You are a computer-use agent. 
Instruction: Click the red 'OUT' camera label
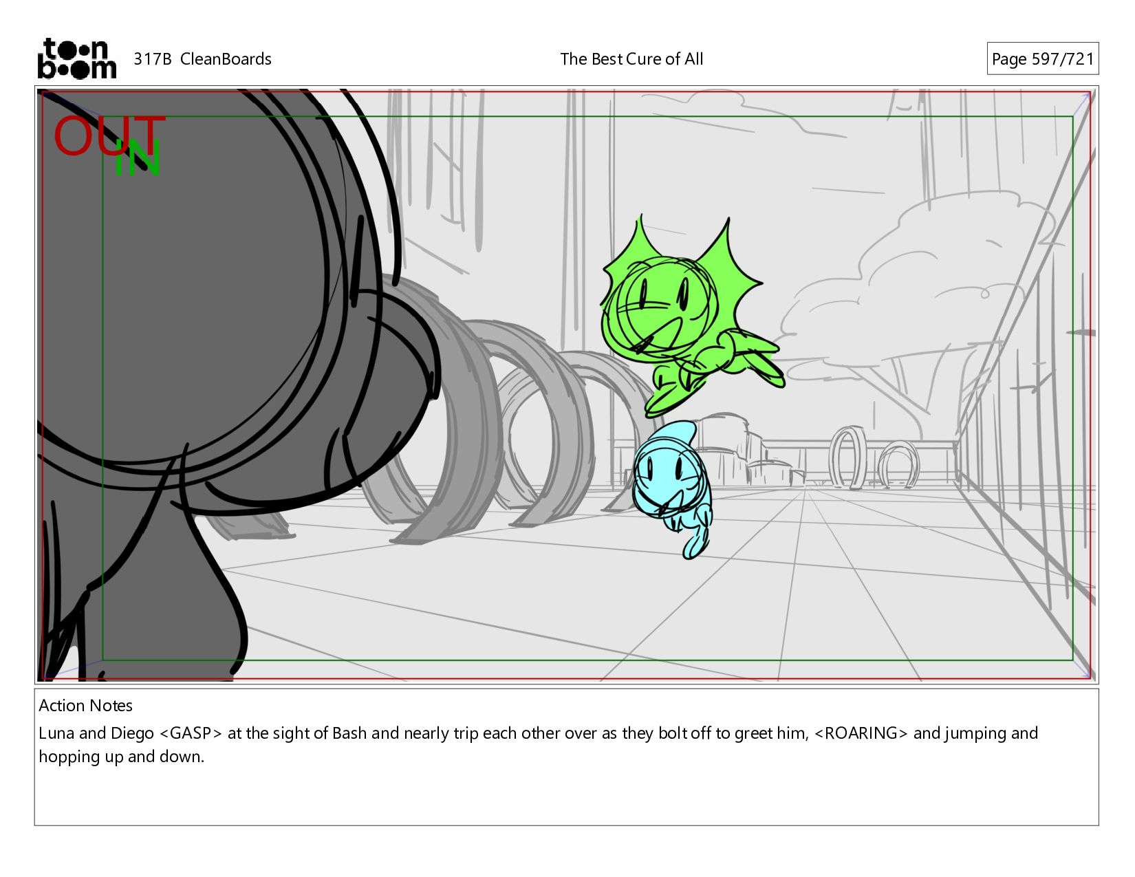tap(110, 136)
